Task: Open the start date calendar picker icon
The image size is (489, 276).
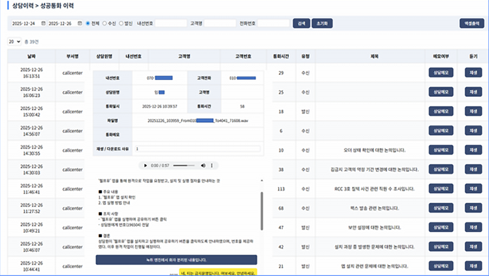Action: click(x=43, y=24)
